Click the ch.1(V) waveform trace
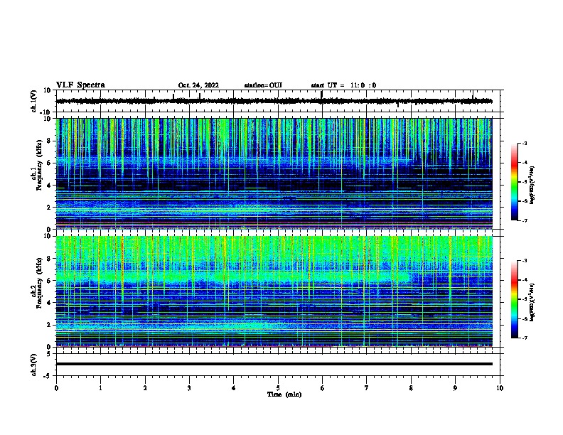The image size is (563, 435). pyautogui.click(x=274, y=101)
